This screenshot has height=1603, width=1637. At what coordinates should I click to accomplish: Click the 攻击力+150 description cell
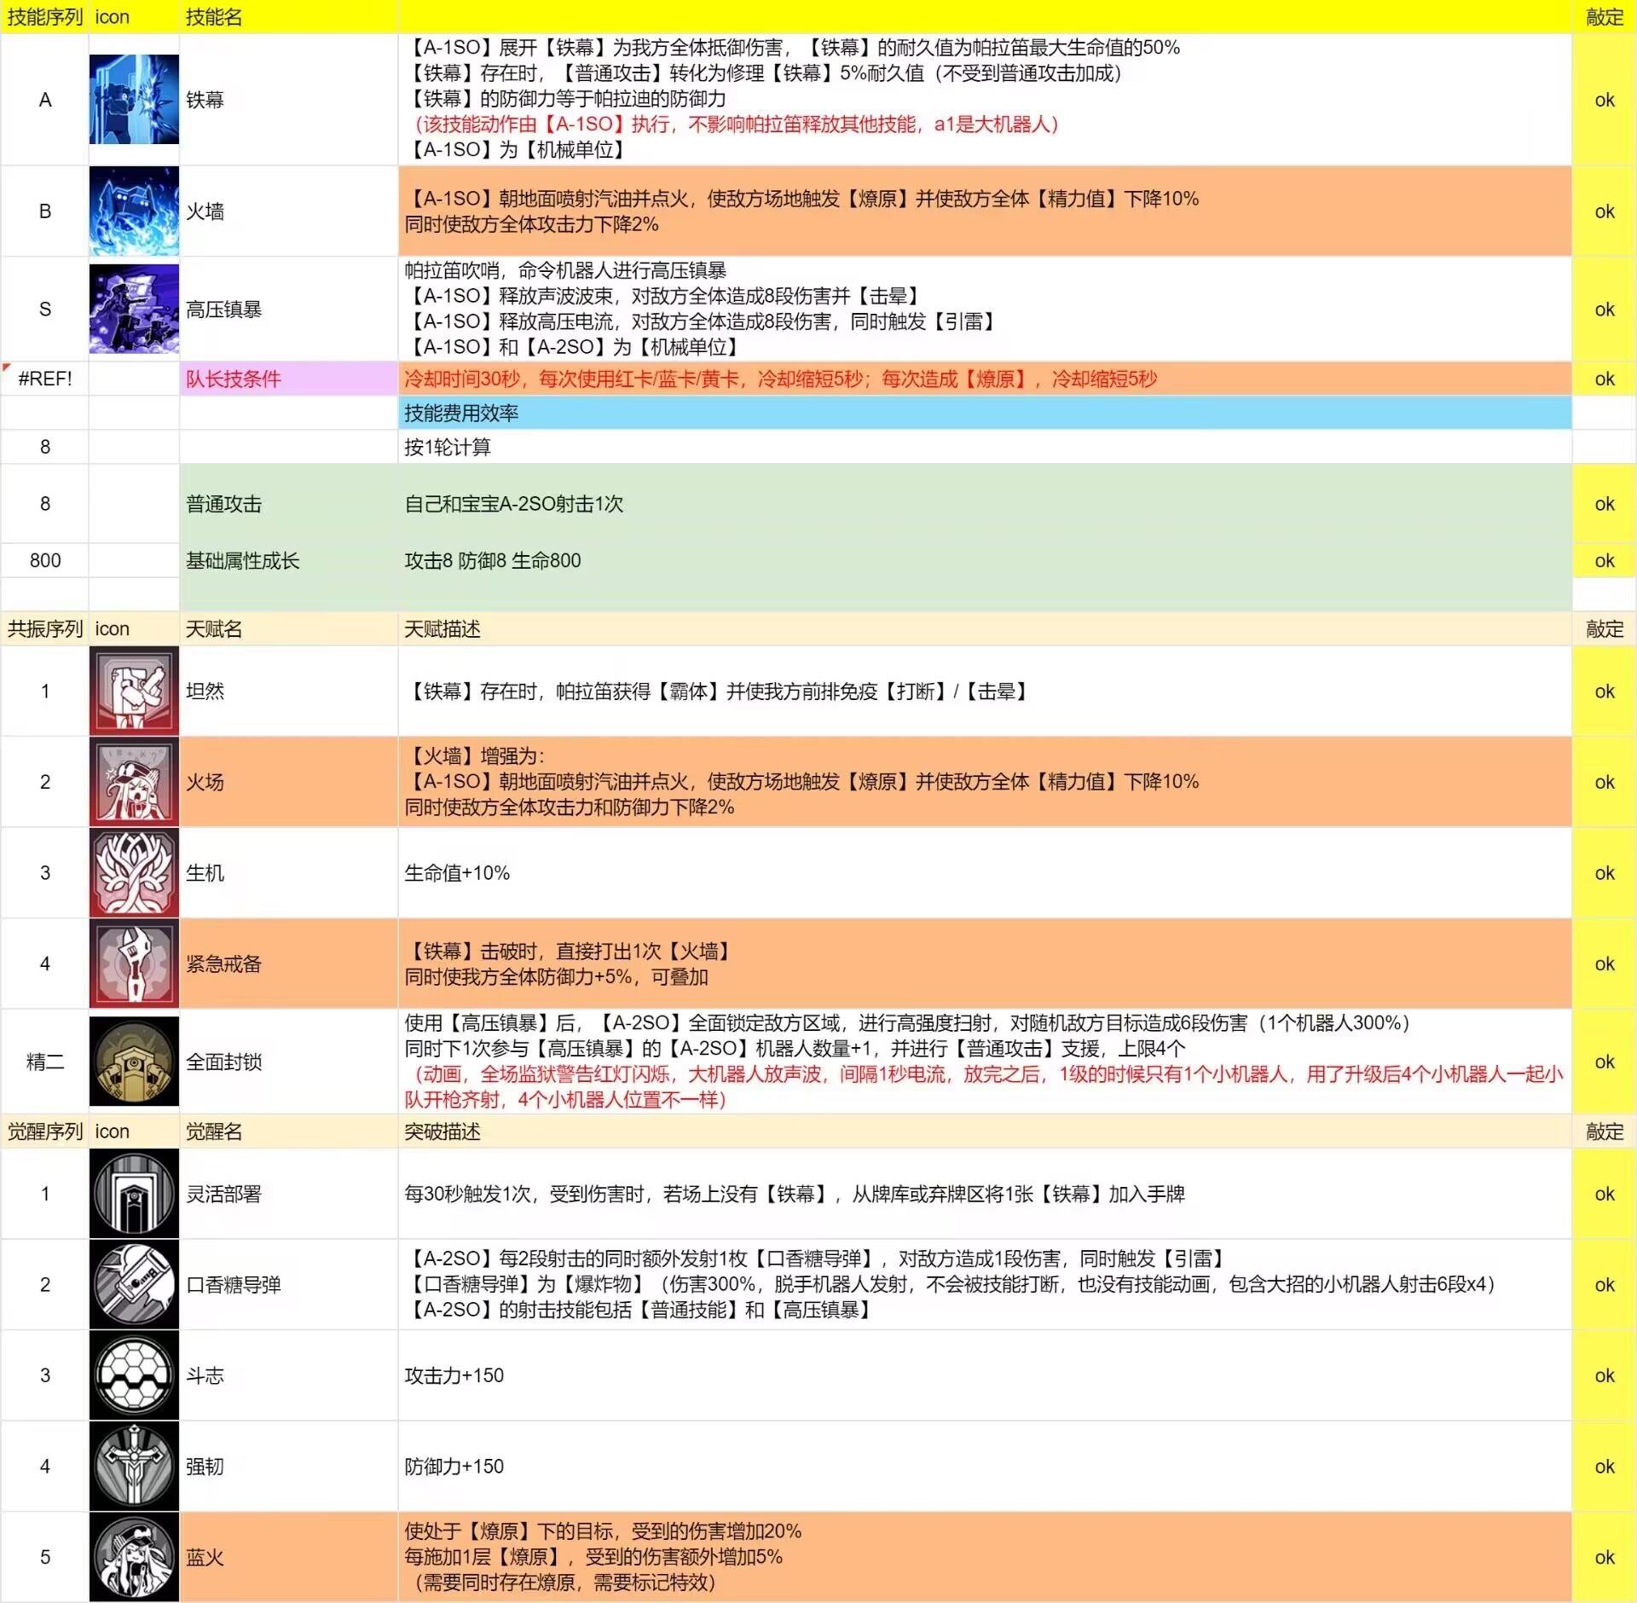[x=985, y=1374]
